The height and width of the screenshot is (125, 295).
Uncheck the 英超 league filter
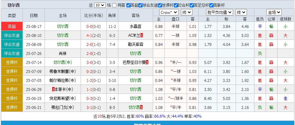click(x=128, y=5)
